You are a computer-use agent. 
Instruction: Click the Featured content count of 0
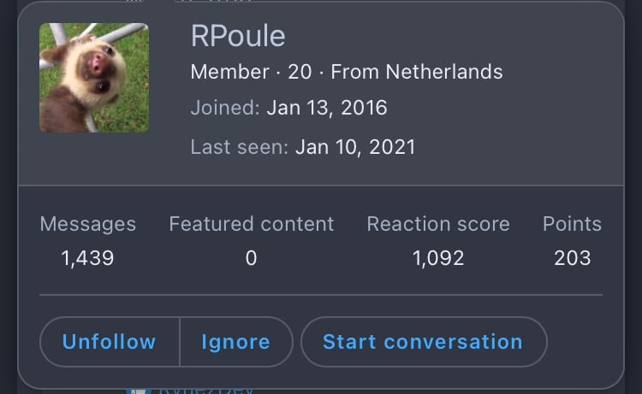pos(252,258)
